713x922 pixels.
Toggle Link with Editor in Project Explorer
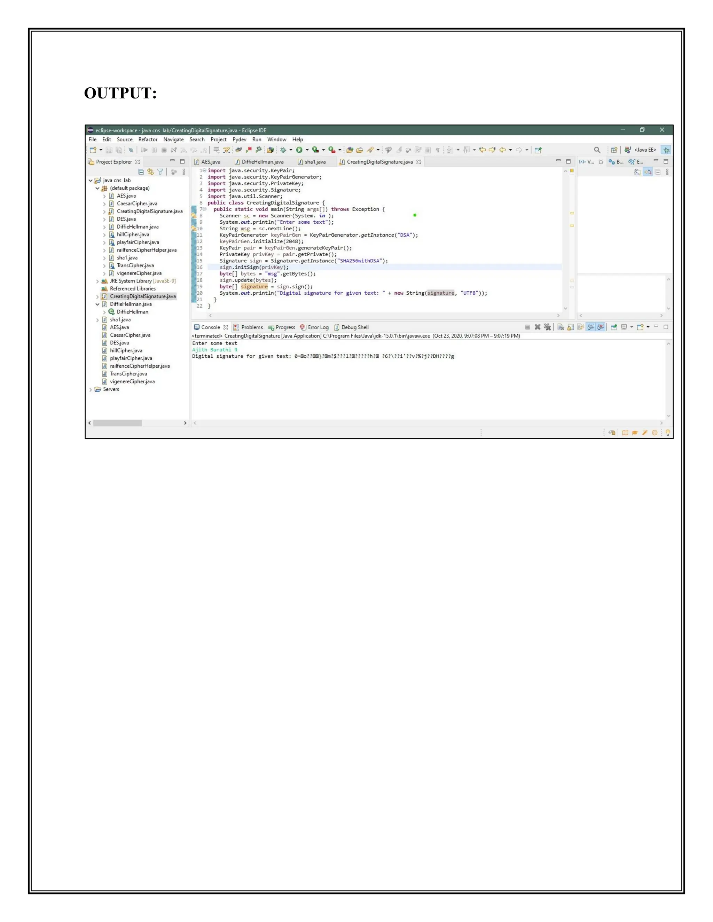150,172
